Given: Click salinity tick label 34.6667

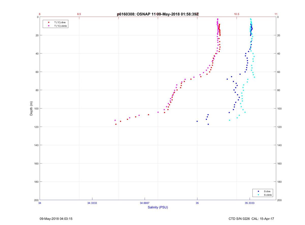Looking at the screenshot, I should [x=145, y=203].
